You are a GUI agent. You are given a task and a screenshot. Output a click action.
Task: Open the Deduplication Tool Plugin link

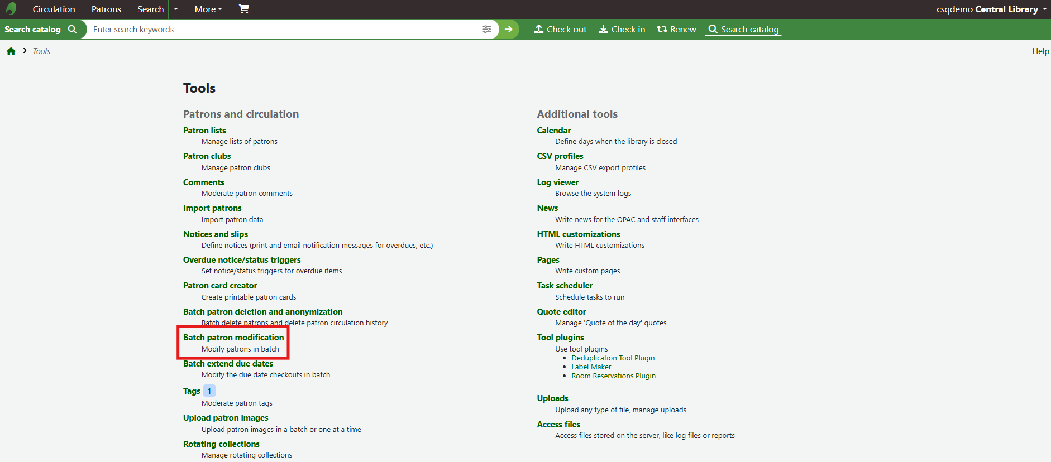[x=613, y=358]
